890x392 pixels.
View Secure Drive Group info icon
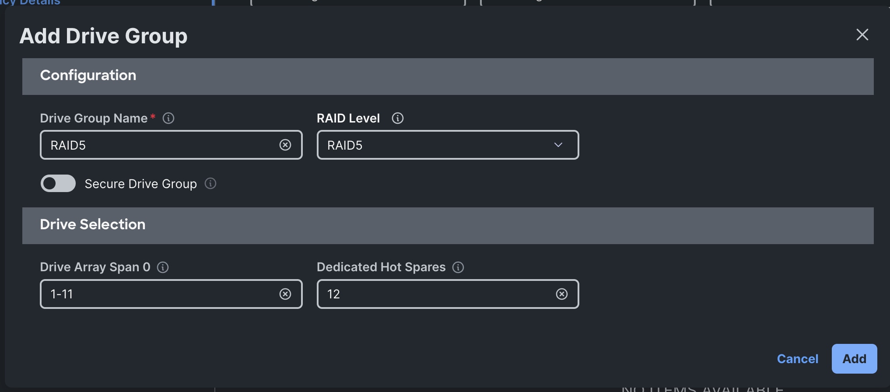(x=210, y=184)
